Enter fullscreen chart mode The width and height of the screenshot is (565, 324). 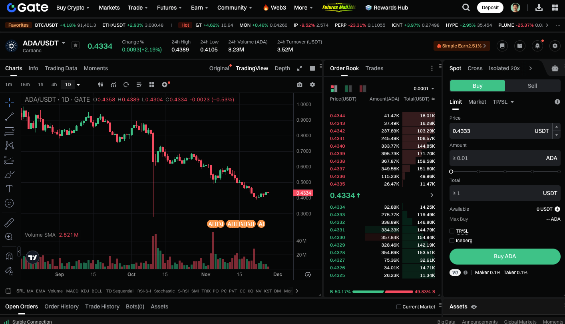point(300,68)
